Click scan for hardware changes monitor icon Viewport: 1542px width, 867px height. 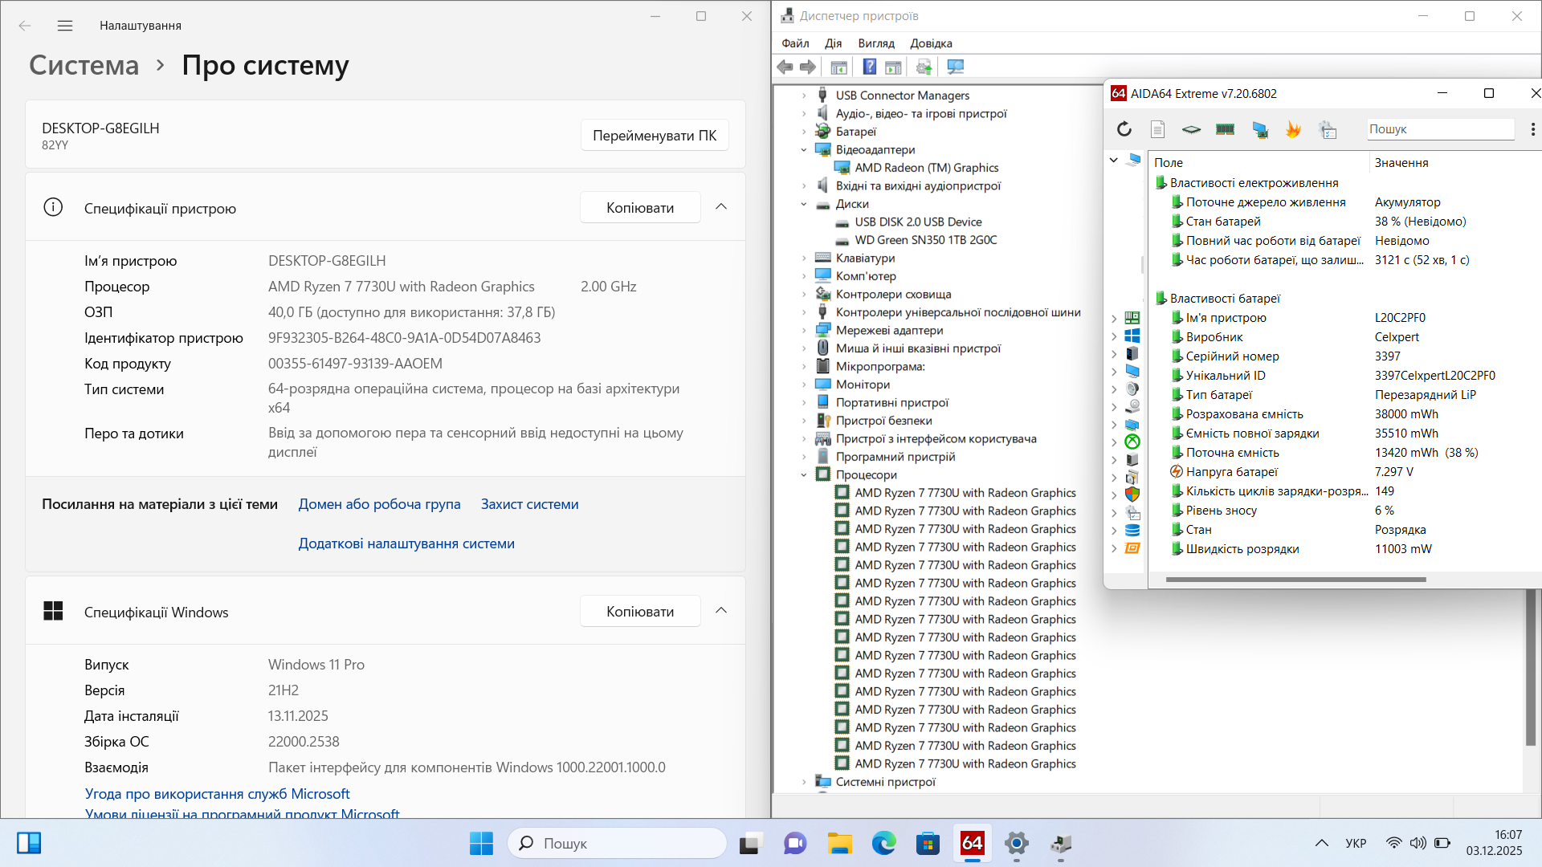point(955,67)
